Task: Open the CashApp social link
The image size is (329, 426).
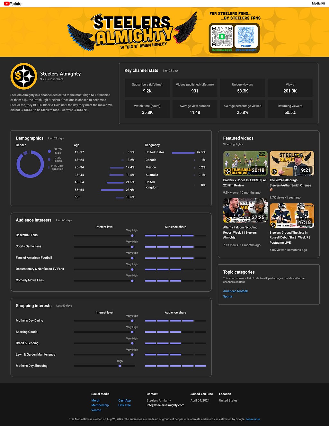Action: coord(124,400)
